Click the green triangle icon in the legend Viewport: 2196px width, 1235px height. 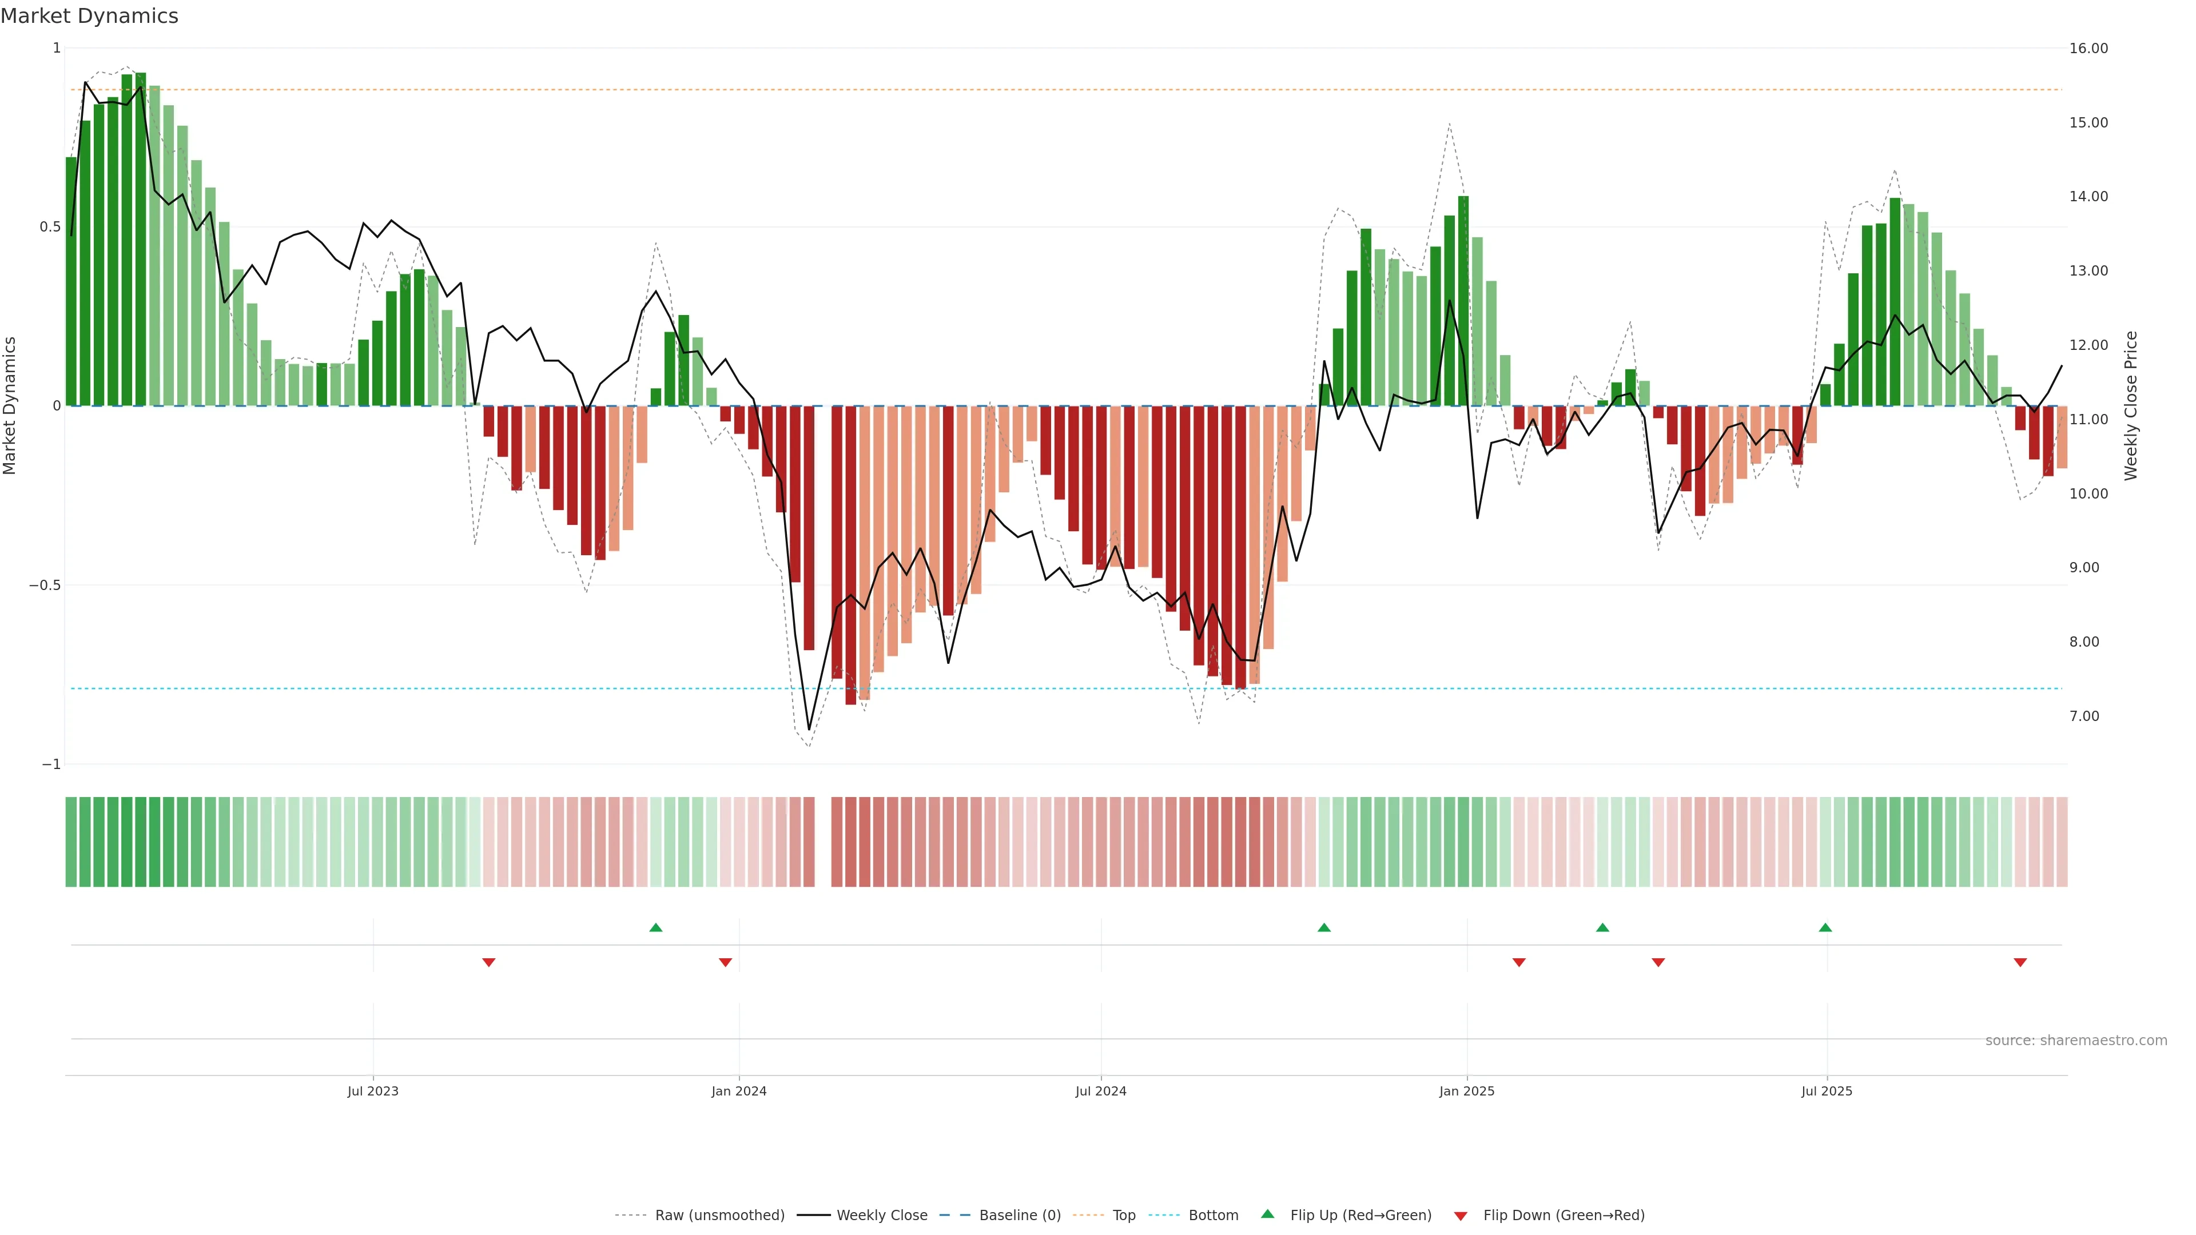point(1268,1214)
